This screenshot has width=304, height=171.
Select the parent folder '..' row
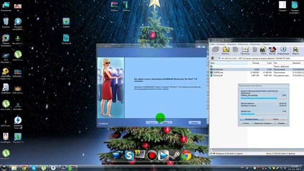pos(257,66)
